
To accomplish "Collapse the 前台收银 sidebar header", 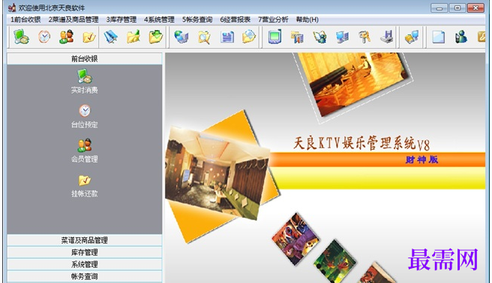I will click(x=85, y=59).
